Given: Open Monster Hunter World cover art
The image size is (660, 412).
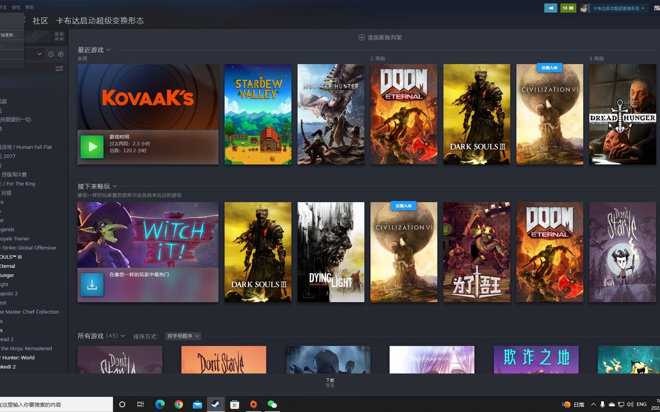Looking at the screenshot, I should (331, 114).
